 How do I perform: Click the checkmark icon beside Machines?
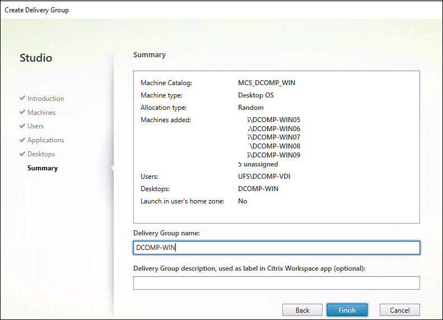tap(22, 113)
